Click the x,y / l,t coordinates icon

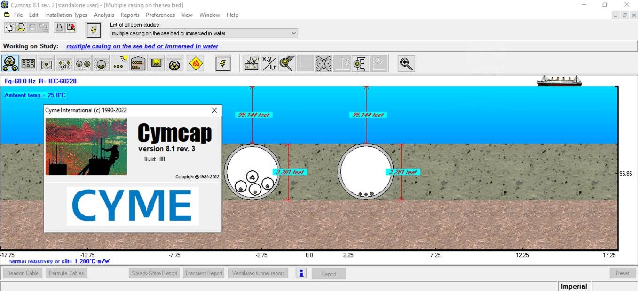tap(269, 63)
